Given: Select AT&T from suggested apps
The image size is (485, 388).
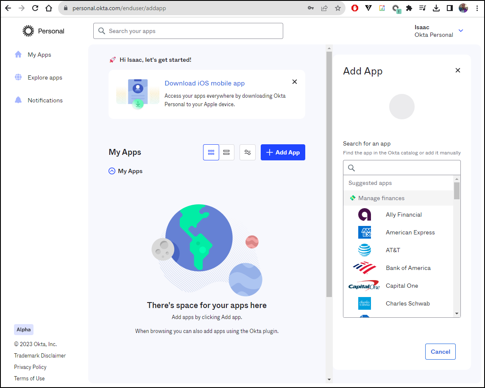Looking at the screenshot, I should point(399,250).
